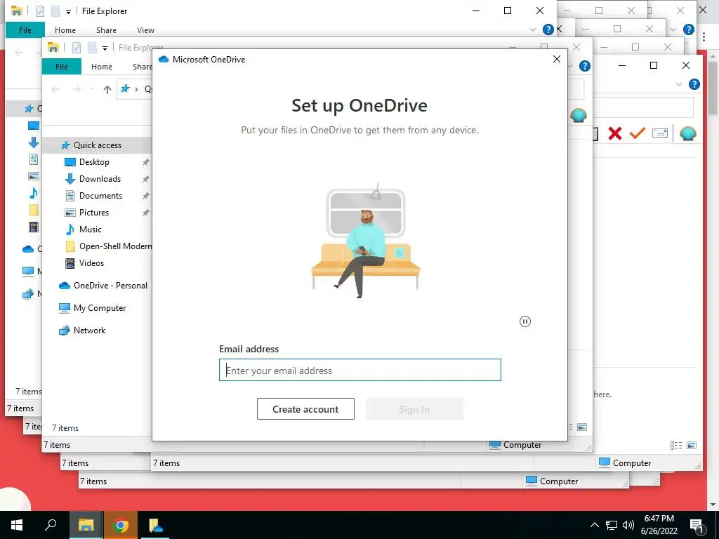Image resolution: width=719 pixels, height=539 pixels.
Task: Click the email address field in OneDrive
Action: 360,370
